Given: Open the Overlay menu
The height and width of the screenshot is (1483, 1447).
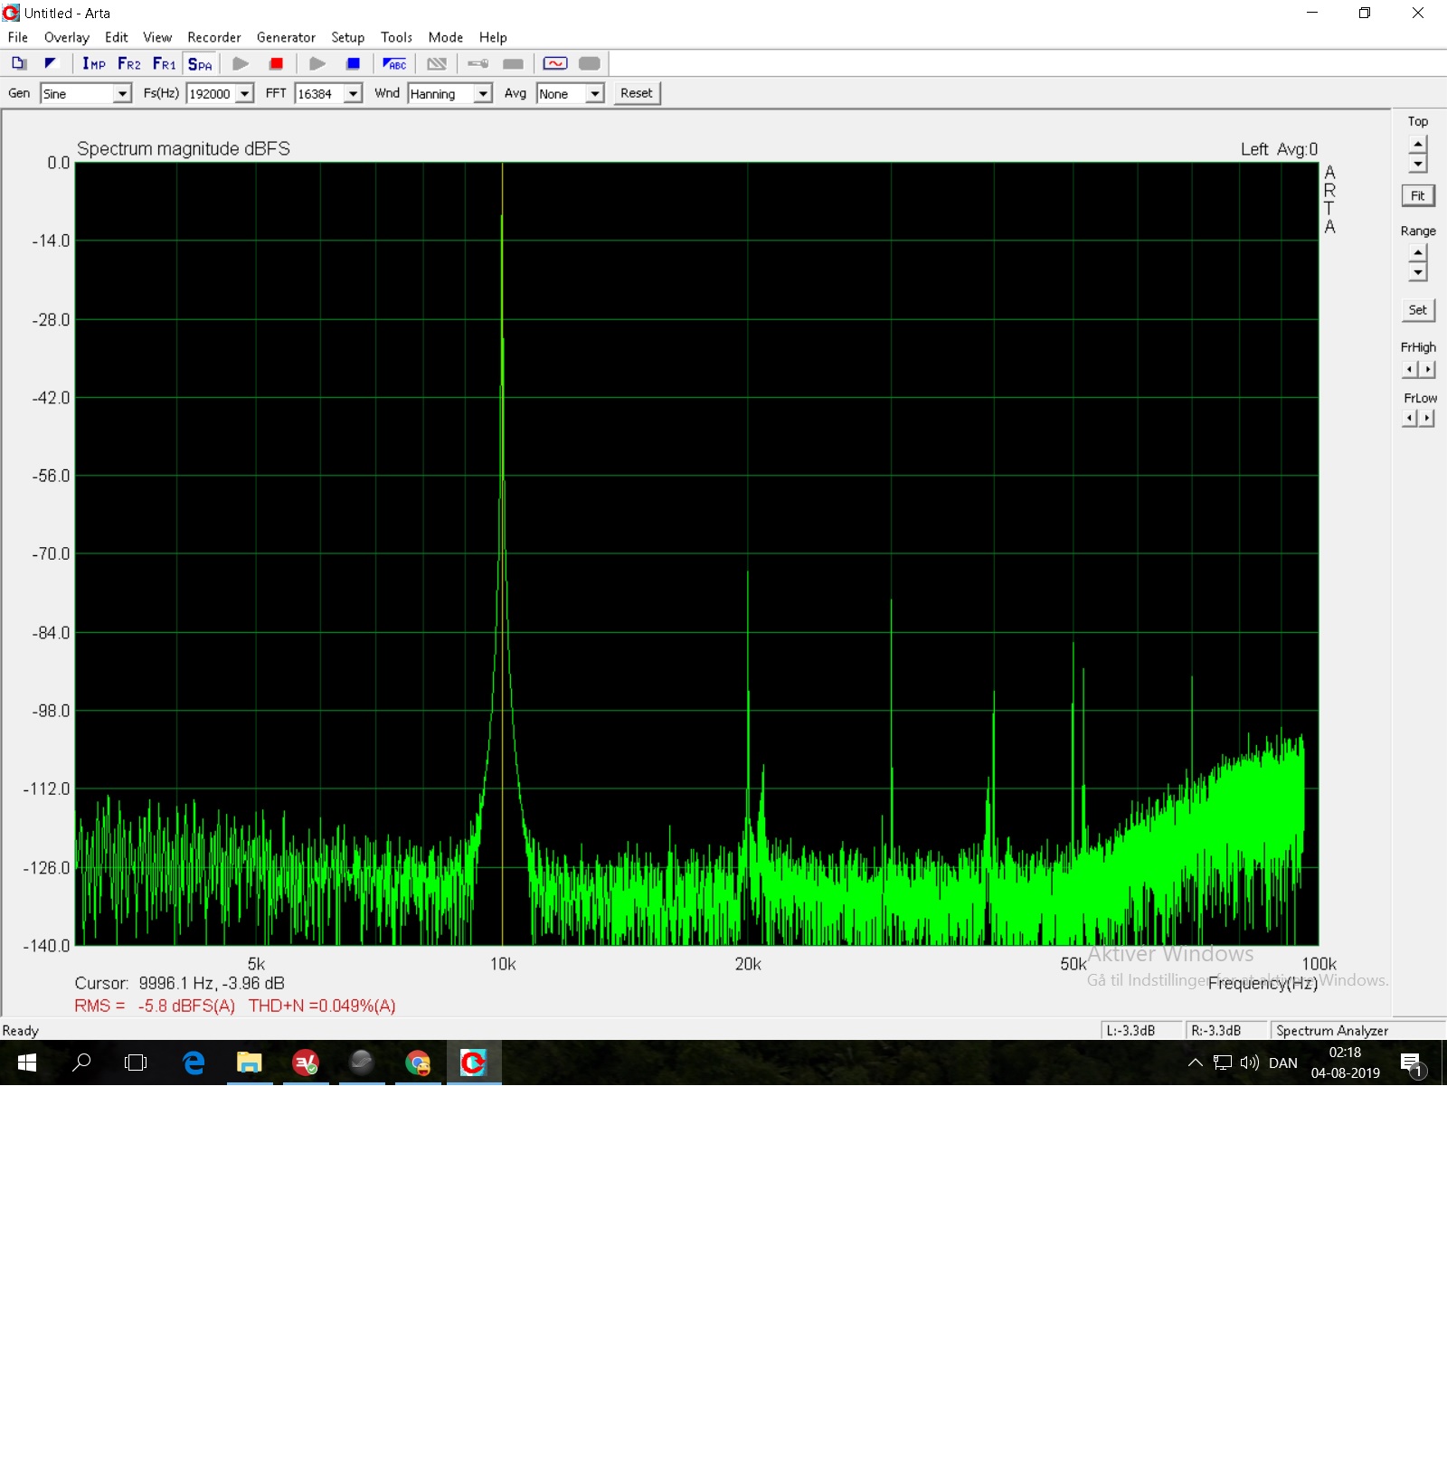Looking at the screenshot, I should [66, 37].
